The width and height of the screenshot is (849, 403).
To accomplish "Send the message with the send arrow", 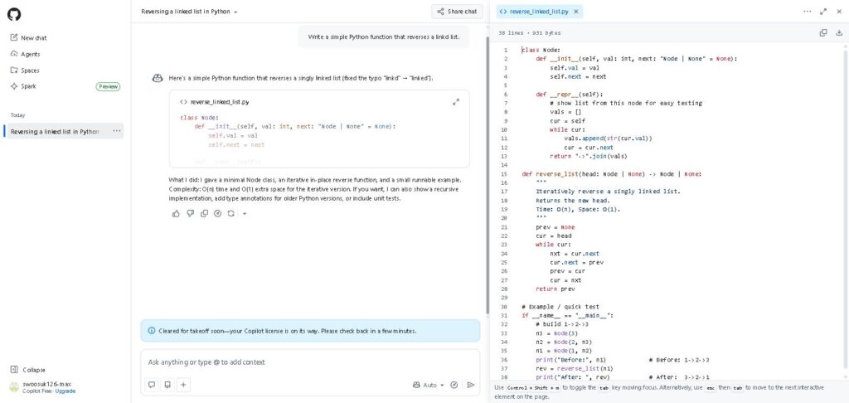I will tap(471, 385).
